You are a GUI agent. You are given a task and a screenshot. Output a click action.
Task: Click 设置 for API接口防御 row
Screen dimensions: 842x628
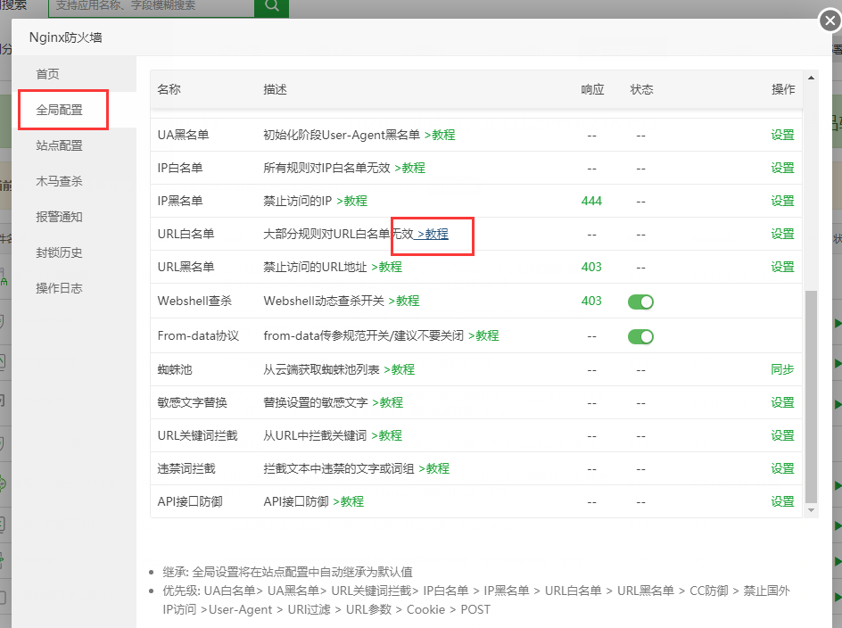click(782, 501)
